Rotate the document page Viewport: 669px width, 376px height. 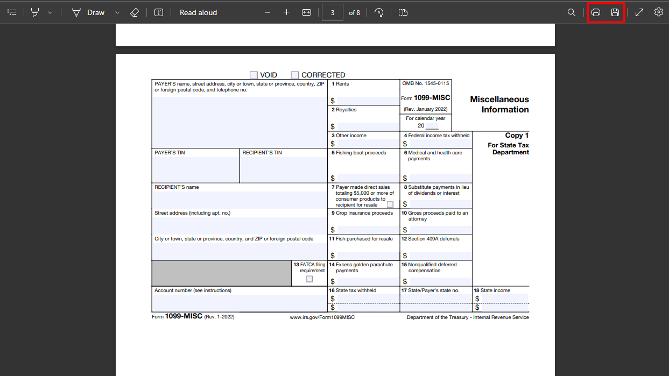click(x=379, y=12)
